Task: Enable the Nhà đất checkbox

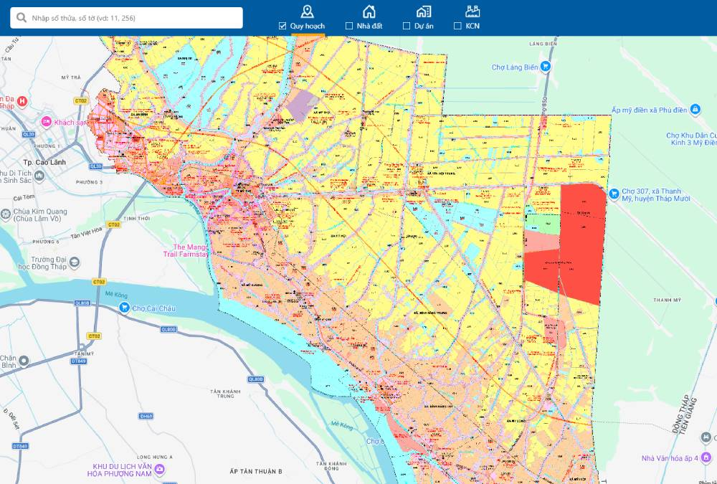Action: tap(349, 26)
